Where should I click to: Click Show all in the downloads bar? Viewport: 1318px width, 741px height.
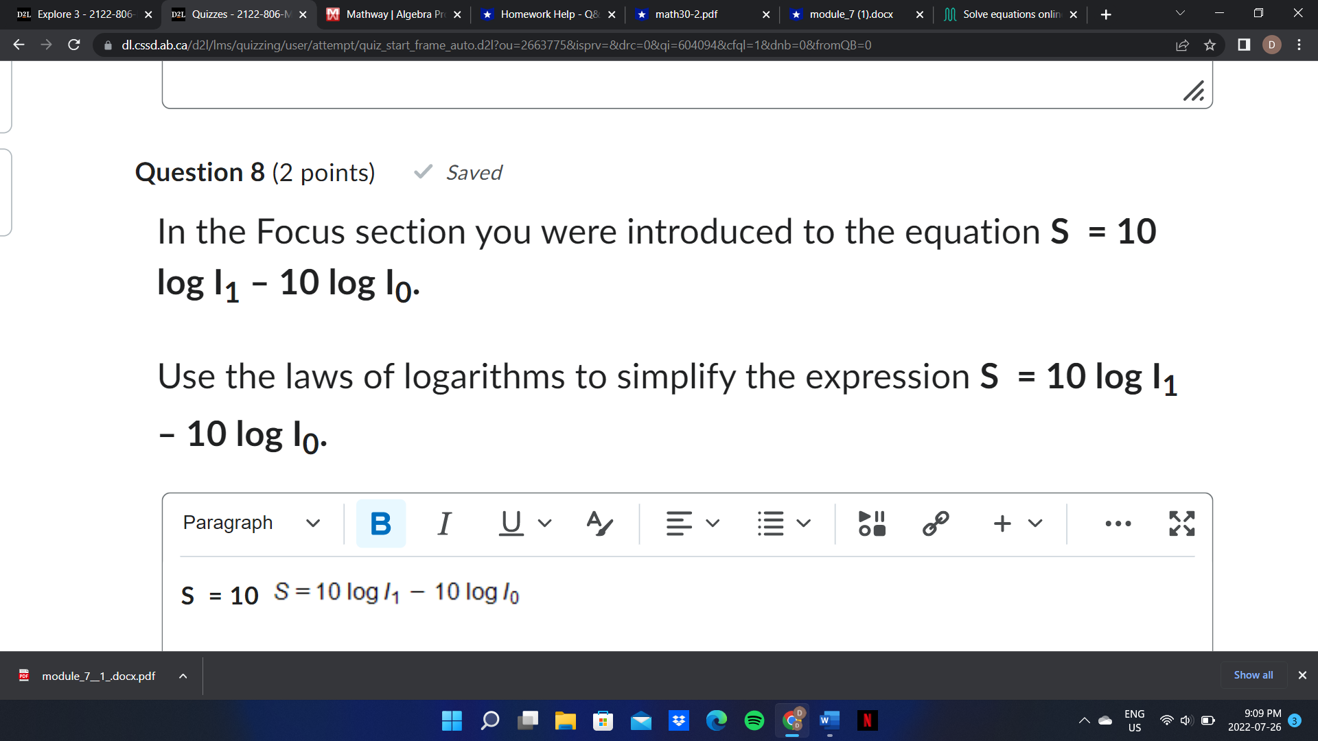click(x=1253, y=675)
